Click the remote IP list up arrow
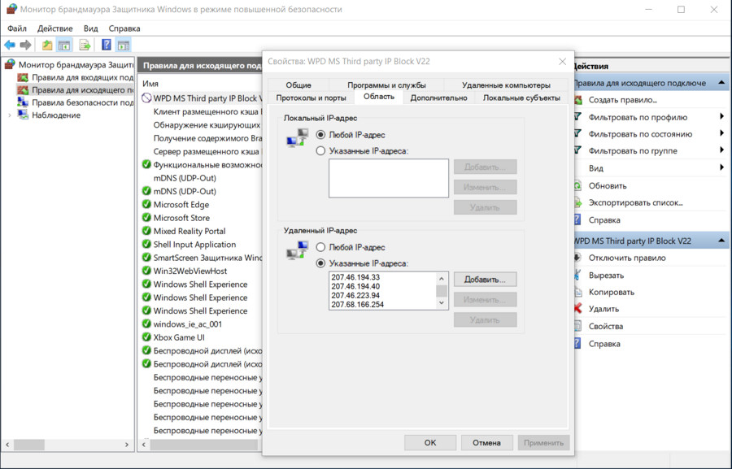Screen dimensions: 732x469 coord(442,279)
